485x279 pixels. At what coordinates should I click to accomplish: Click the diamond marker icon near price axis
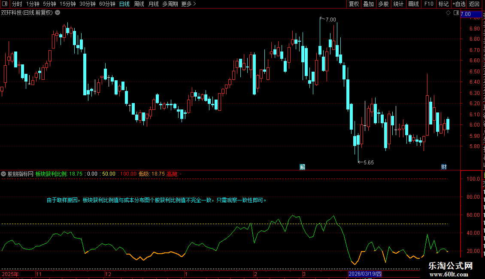point(448,13)
